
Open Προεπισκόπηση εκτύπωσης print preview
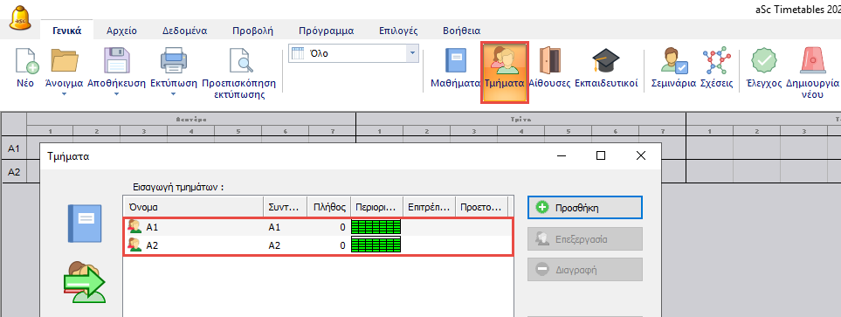tap(238, 73)
